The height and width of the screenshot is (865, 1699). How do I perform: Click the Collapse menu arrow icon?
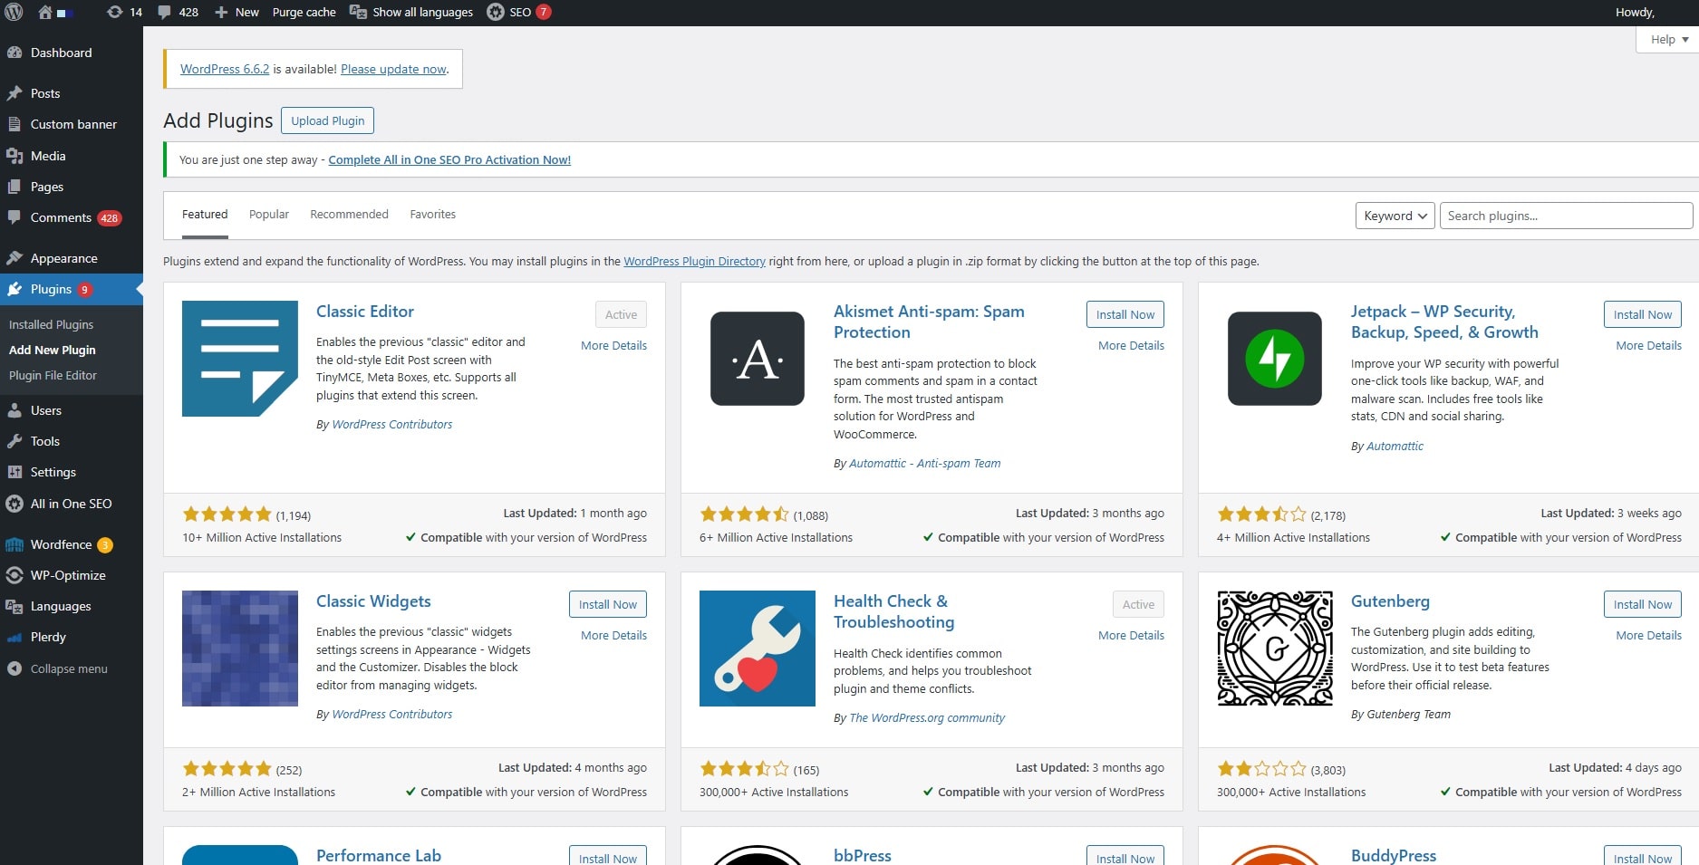pyautogui.click(x=14, y=668)
